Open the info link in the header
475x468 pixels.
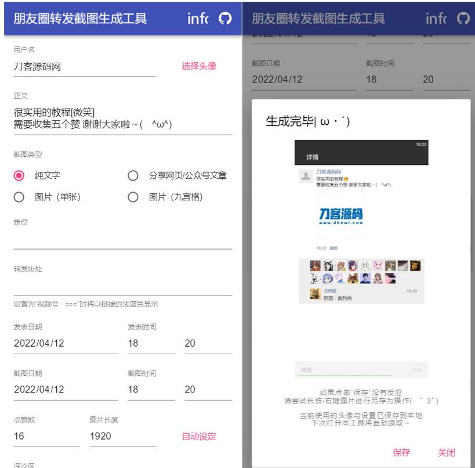[x=197, y=18]
